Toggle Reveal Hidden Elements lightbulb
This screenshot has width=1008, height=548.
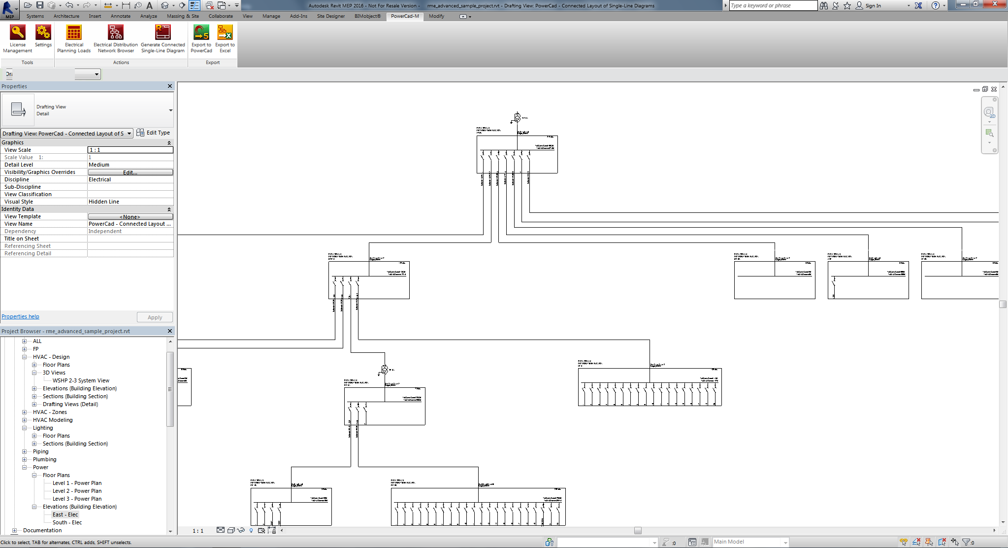pyautogui.click(x=251, y=531)
